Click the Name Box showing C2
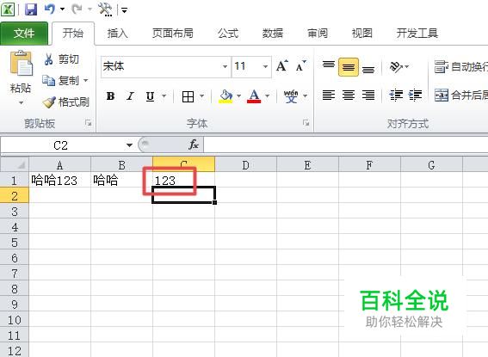 coord(61,145)
